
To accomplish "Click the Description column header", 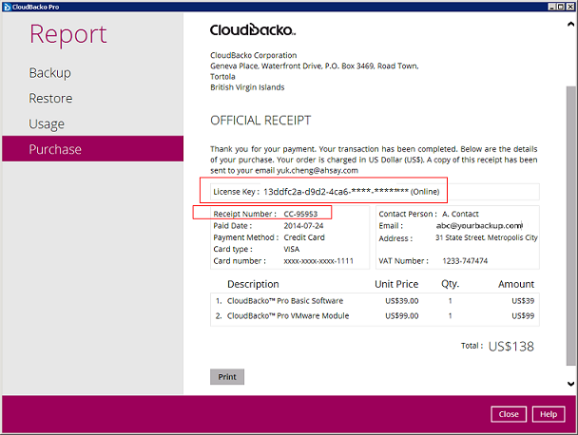I will point(253,284).
